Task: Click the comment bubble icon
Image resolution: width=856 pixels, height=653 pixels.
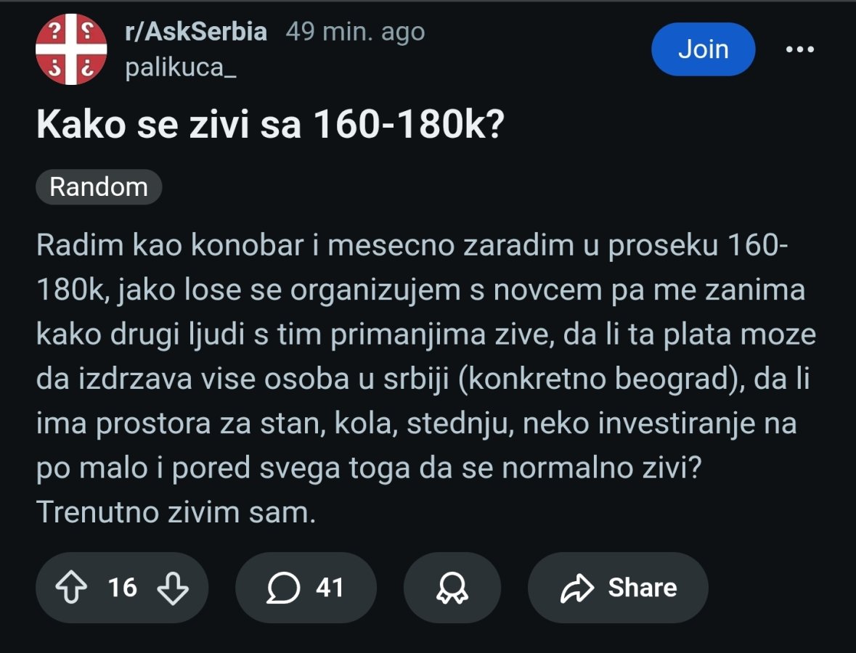Action: coord(282,588)
